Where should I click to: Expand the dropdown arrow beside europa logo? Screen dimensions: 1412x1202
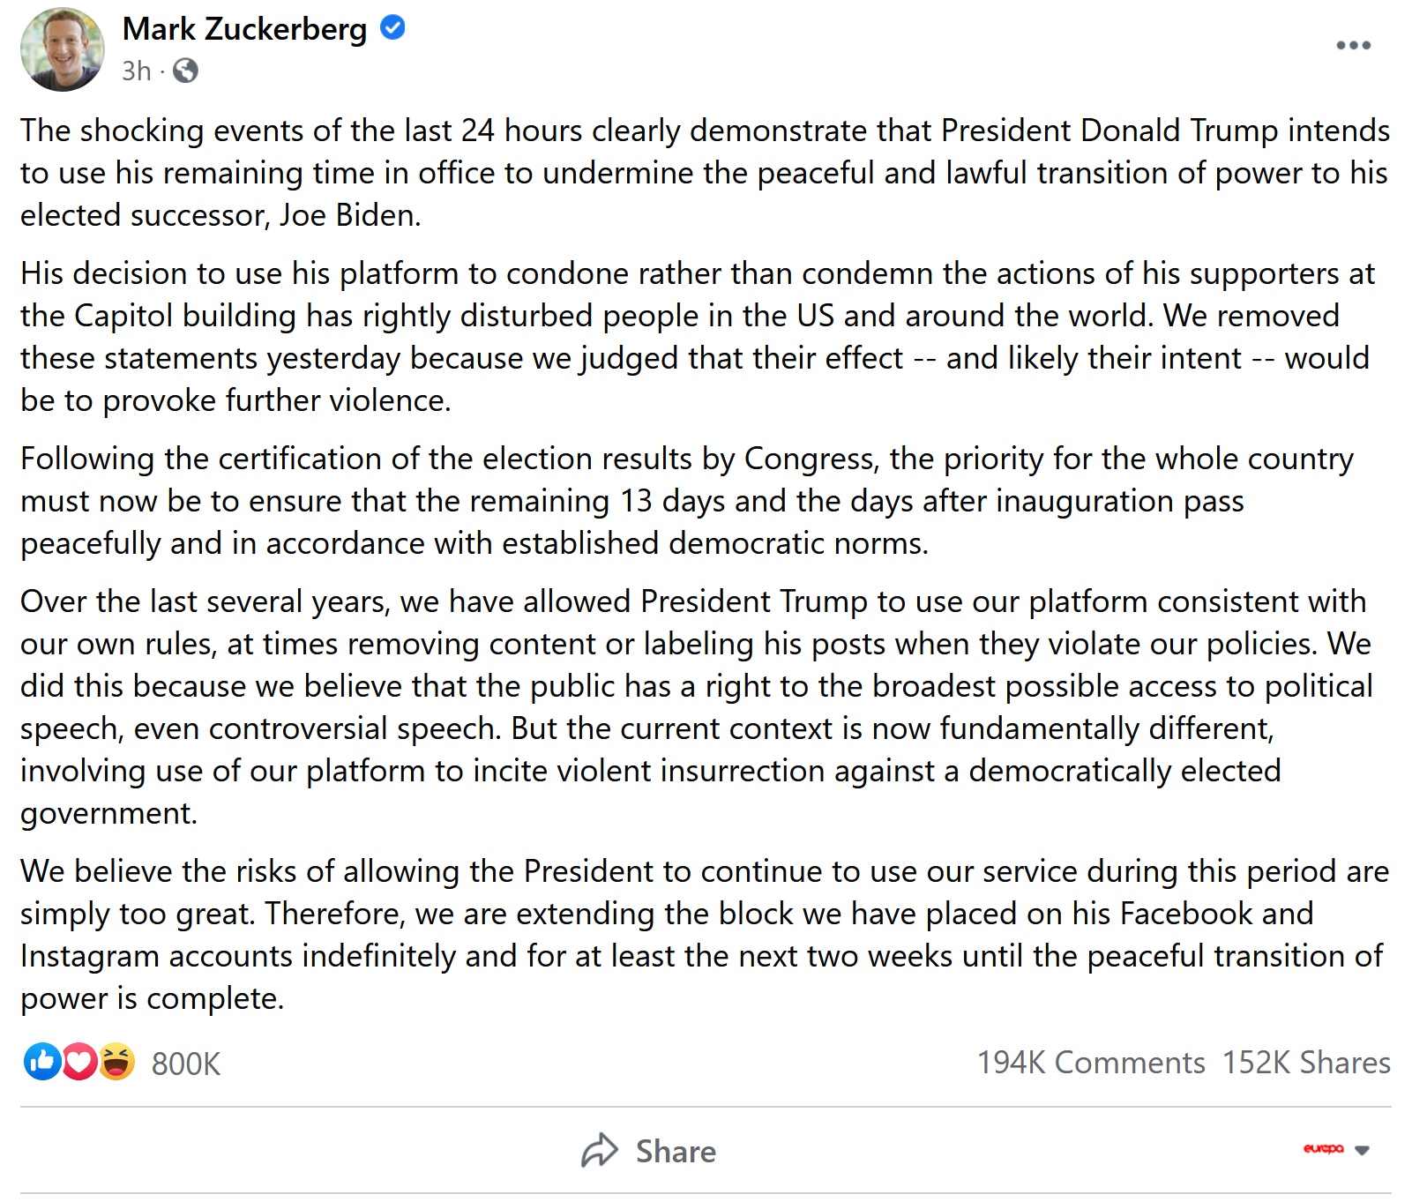(1362, 1150)
